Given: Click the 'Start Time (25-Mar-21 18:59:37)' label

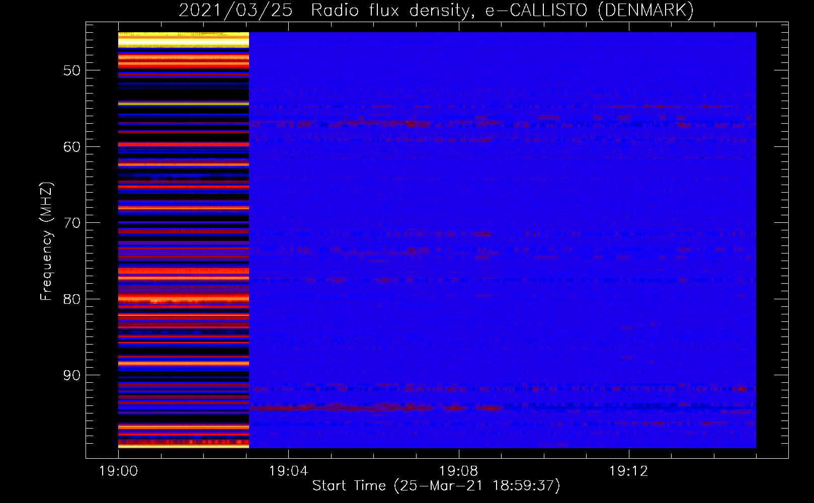Looking at the screenshot, I should pyautogui.click(x=436, y=486).
